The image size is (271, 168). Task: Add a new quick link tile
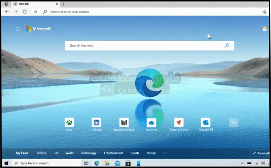point(234,123)
